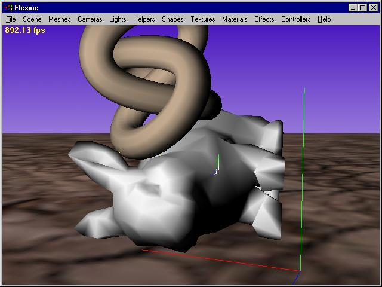Image resolution: width=382 pixels, height=287 pixels.
Task: Close the Flexine window
Action: click(374, 8)
